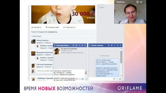Start a voice call in the Olenka Soleska chat
Viewport: 166px width, 93px height.
click(x=115, y=45)
